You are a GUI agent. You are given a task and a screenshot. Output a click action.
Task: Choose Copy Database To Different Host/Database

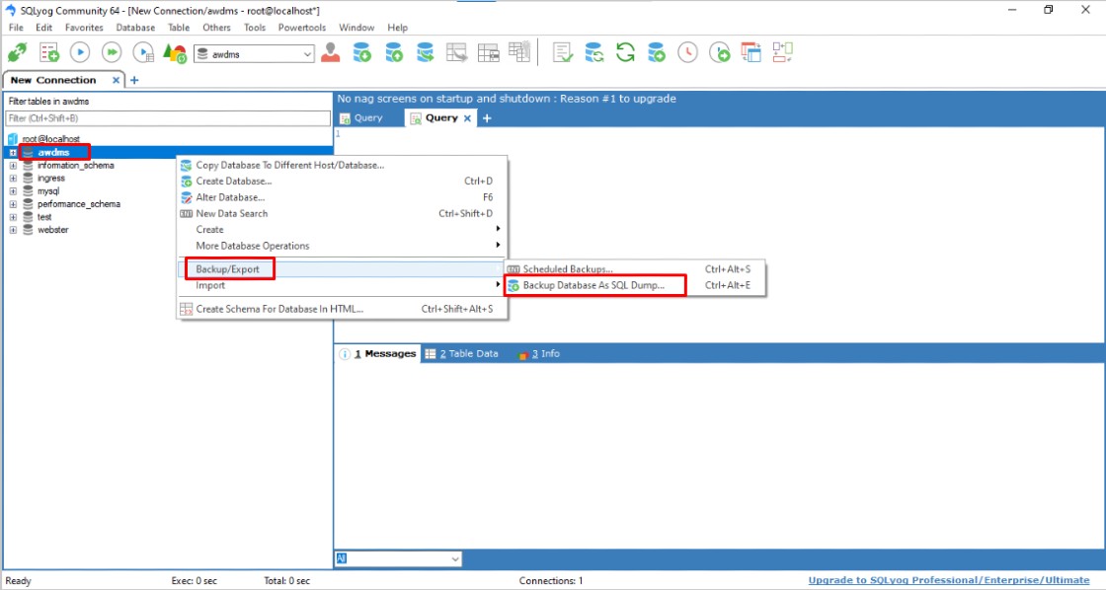tap(341, 165)
